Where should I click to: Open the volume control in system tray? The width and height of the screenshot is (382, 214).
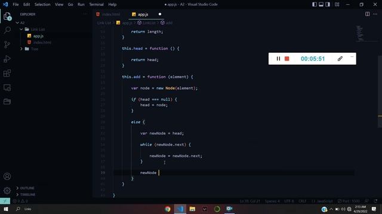pos(343,209)
